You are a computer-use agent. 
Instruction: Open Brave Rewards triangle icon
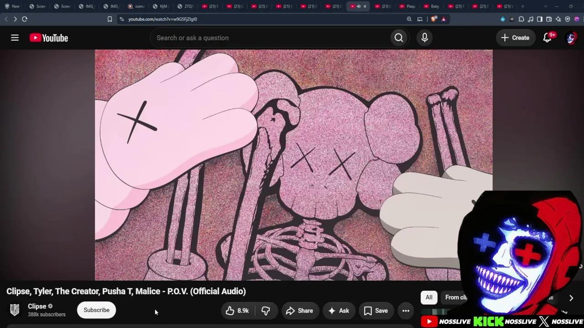(x=443, y=19)
